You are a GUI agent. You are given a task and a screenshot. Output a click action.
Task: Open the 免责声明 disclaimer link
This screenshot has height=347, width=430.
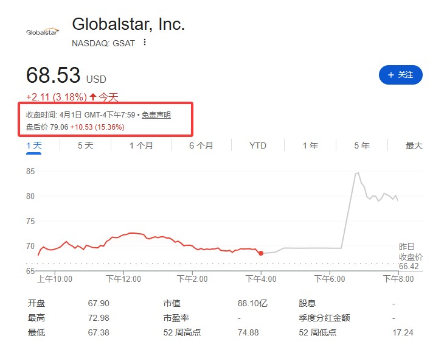156,115
